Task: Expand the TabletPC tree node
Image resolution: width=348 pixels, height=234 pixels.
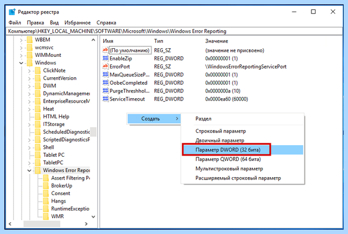Action: pos(30,163)
